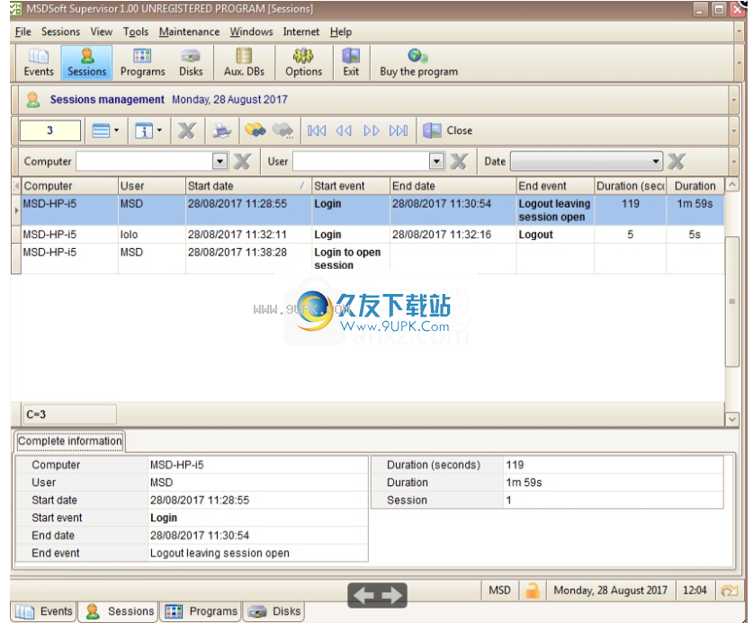Image resolution: width=753 pixels, height=623 pixels.
Task: Open the Options toolbar icon
Action: [x=303, y=62]
